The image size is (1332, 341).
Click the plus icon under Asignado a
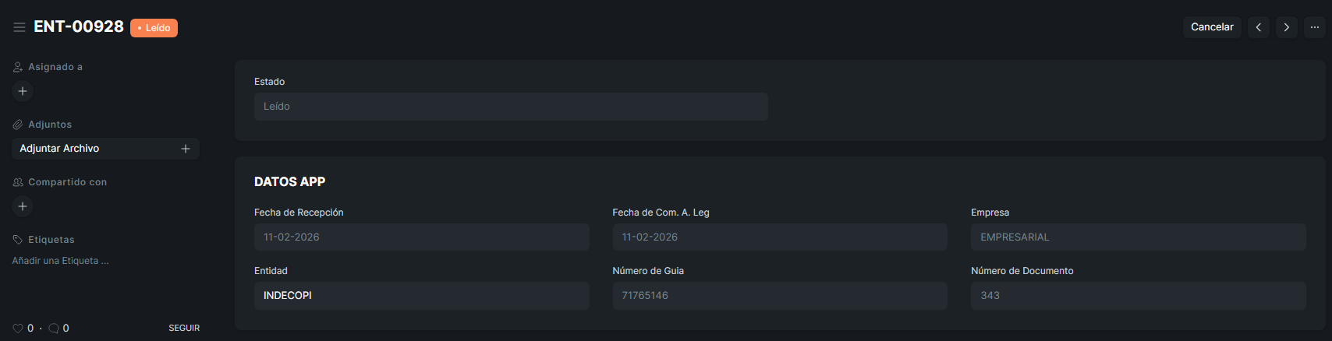pyautogui.click(x=23, y=91)
